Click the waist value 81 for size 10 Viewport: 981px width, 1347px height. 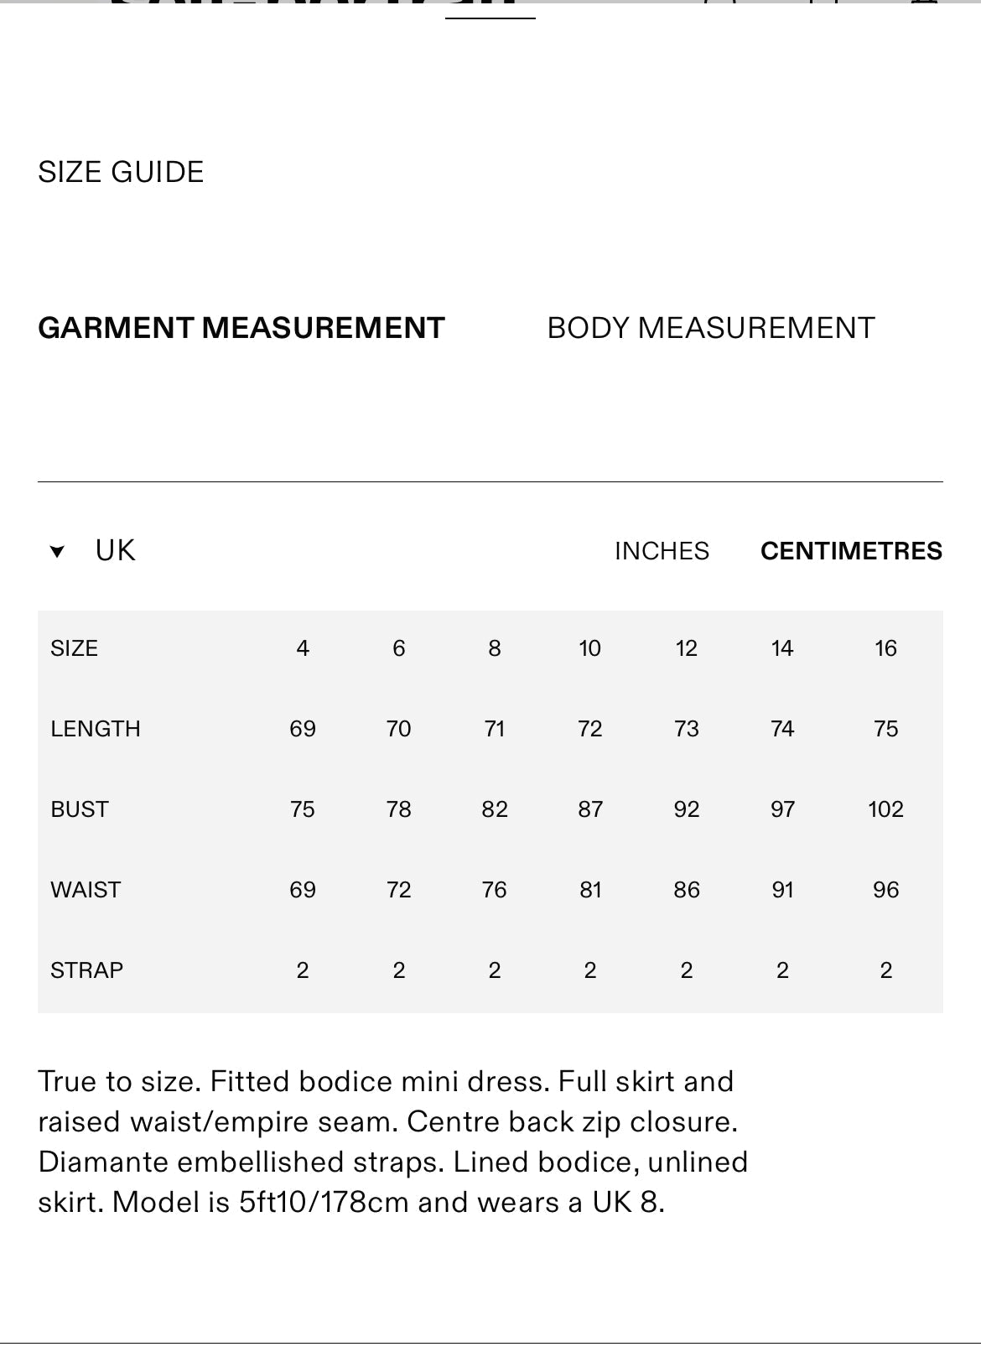pos(590,890)
